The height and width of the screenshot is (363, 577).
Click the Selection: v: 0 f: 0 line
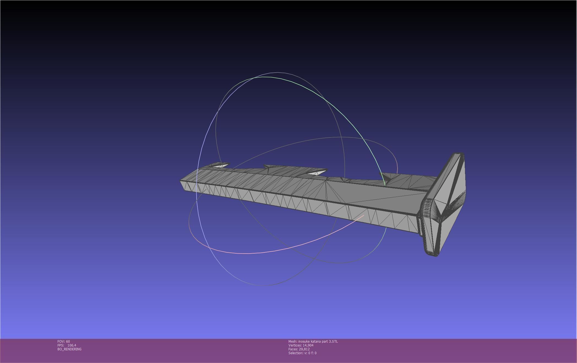point(302,353)
